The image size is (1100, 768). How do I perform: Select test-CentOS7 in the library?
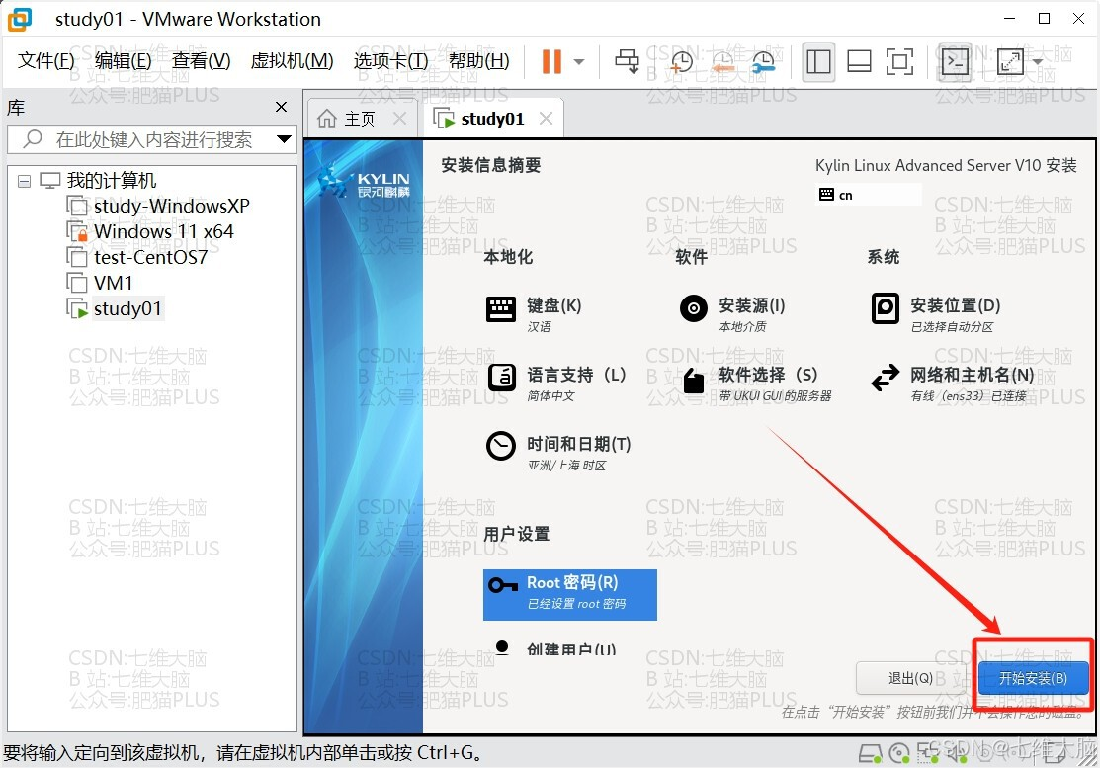coord(136,257)
